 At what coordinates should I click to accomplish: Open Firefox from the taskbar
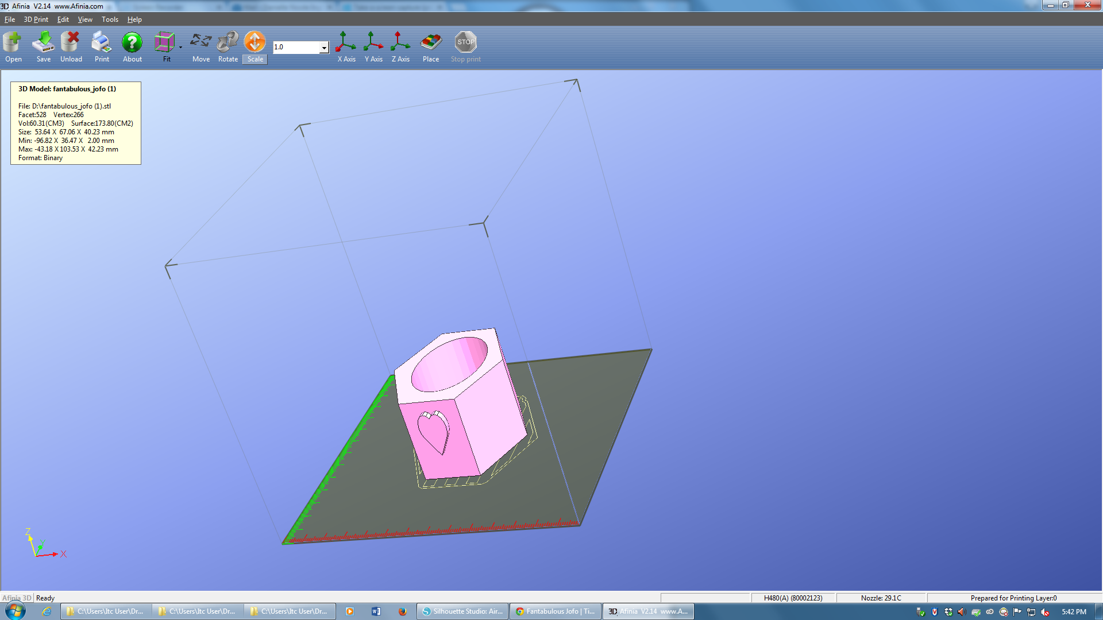point(402,611)
